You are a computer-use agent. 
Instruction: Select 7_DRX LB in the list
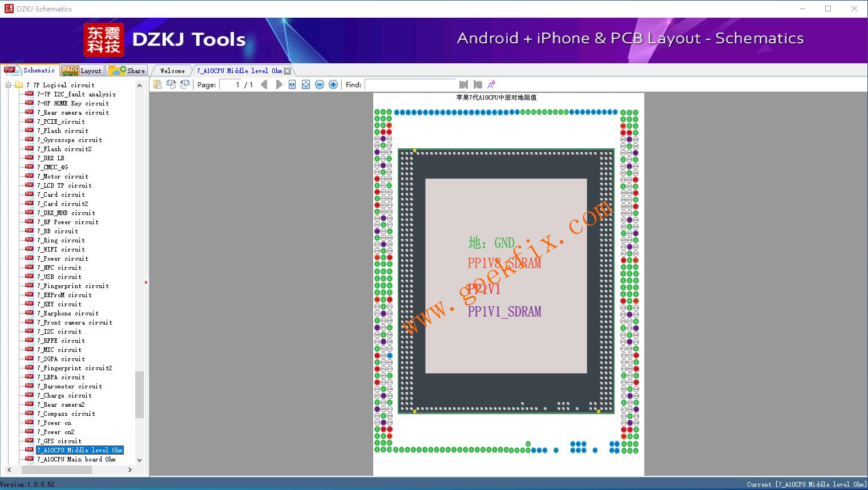coord(51,158)
